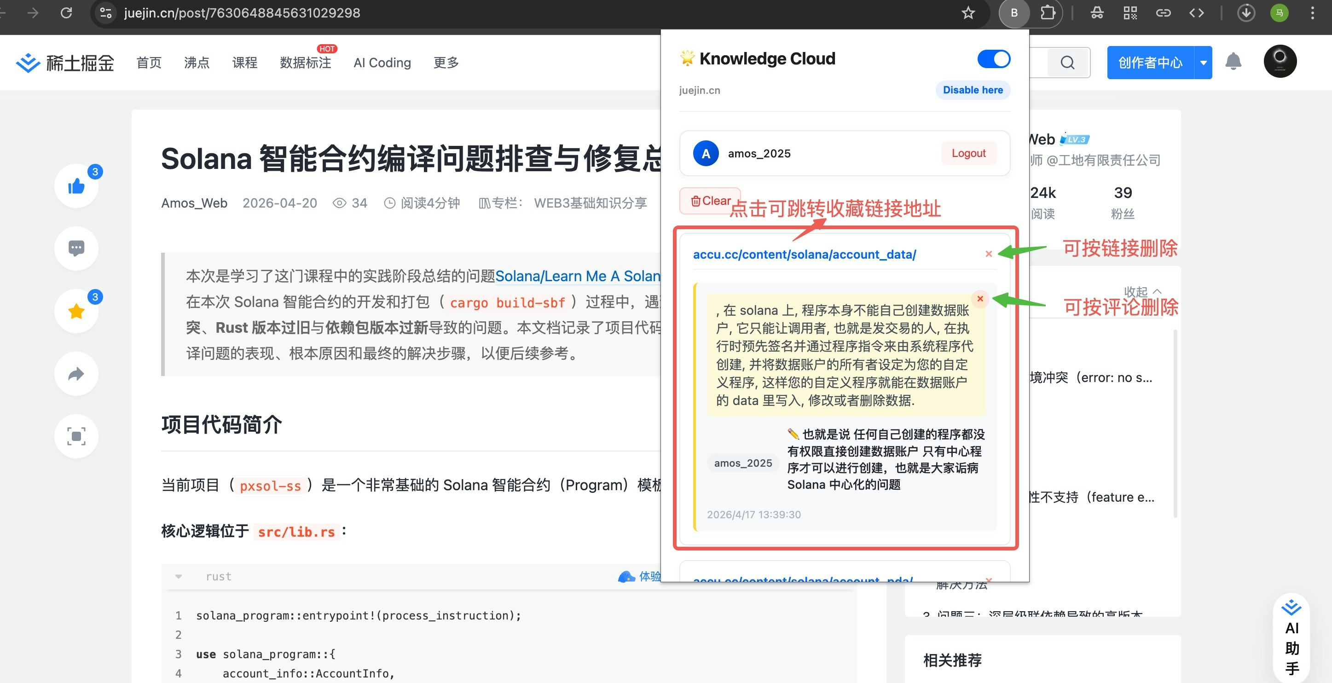The width and height of the screenshot is (1332, 683).
Task: Delete the yellow highlighted comment note
Action: (980, 298)
